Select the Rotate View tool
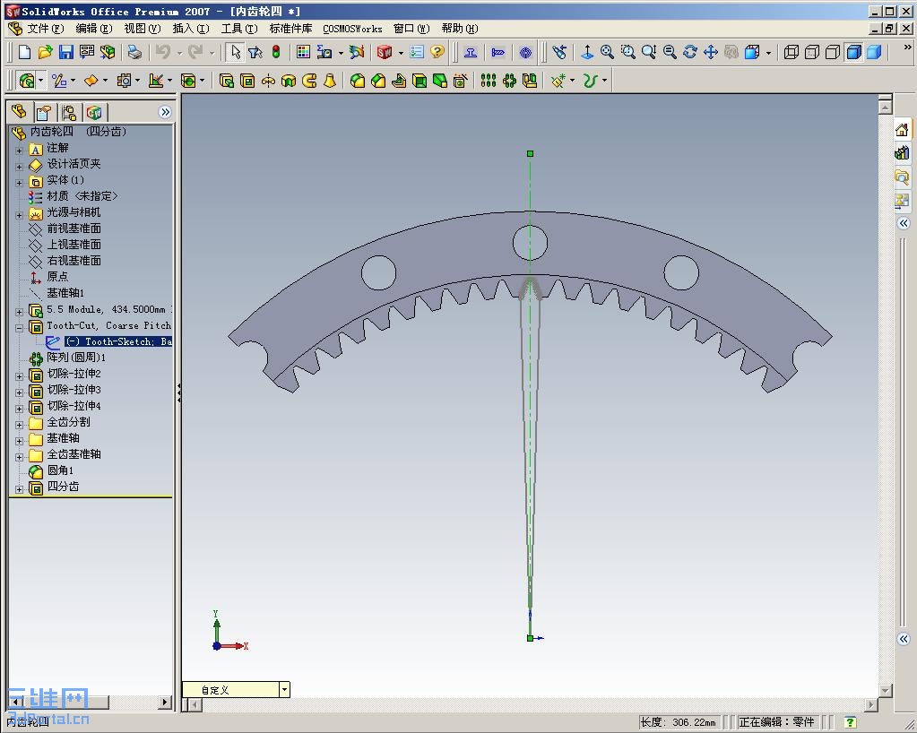Viewport: 917px width, 733px height. tap(690, 53)
